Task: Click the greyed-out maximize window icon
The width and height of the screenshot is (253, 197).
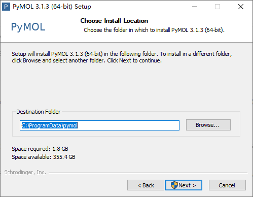Action: tap(218, 7)
